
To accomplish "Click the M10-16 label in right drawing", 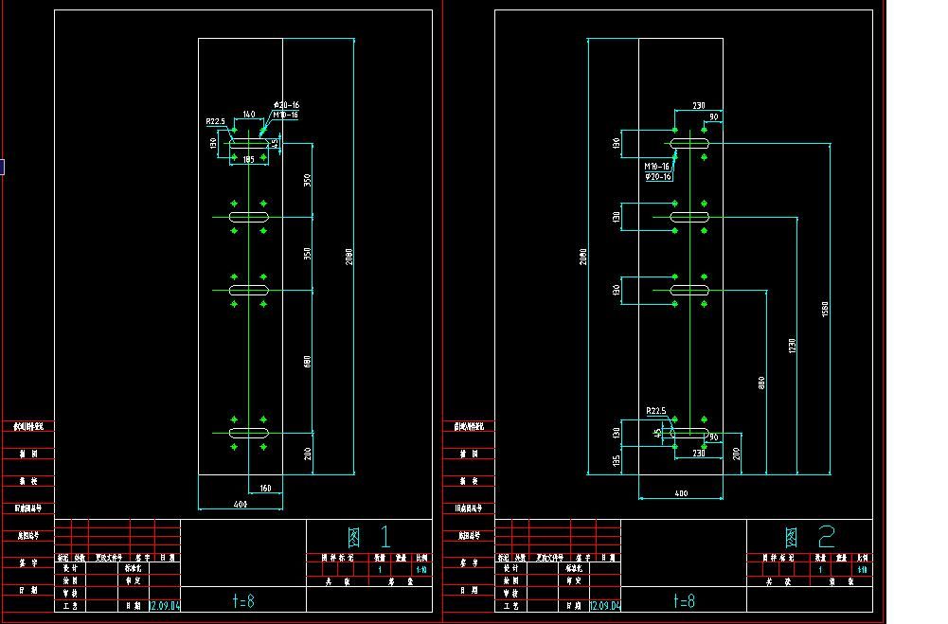I will coord(657,166).
